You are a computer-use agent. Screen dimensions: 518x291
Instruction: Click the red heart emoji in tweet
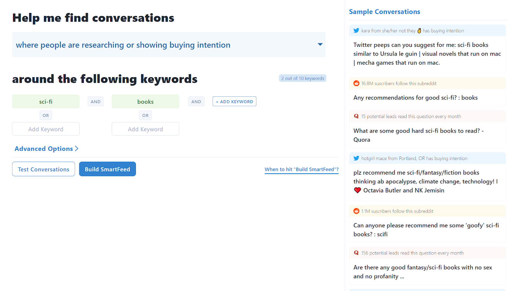pyautogui.click(x=357, y=190)
